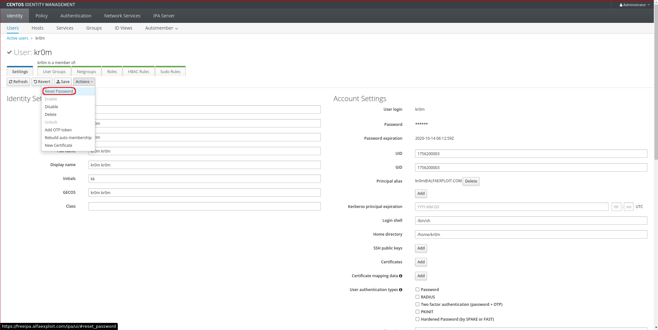This screenshot has width=658, height=330.
Task: Click the Login shell input field
Action: [531, 221]
